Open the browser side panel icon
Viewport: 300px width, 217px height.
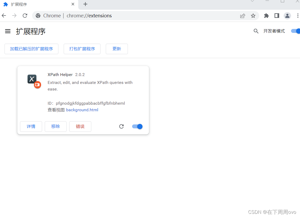click(x=277, y=16)
